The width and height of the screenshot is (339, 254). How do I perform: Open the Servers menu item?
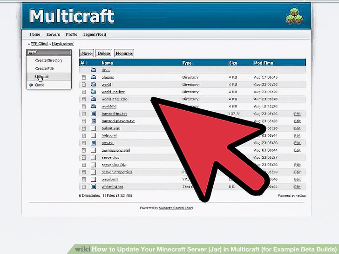tap(53, 34)
